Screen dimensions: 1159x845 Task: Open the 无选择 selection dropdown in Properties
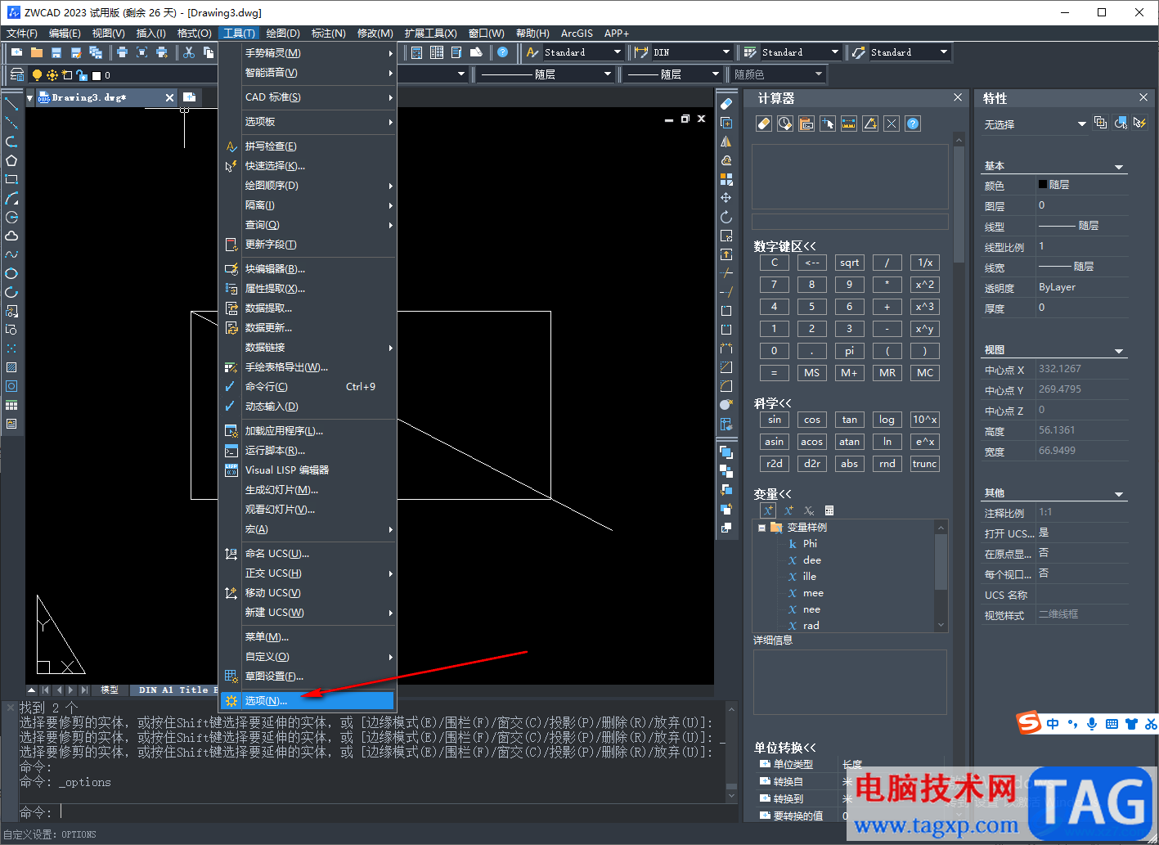click(1035, 124)
